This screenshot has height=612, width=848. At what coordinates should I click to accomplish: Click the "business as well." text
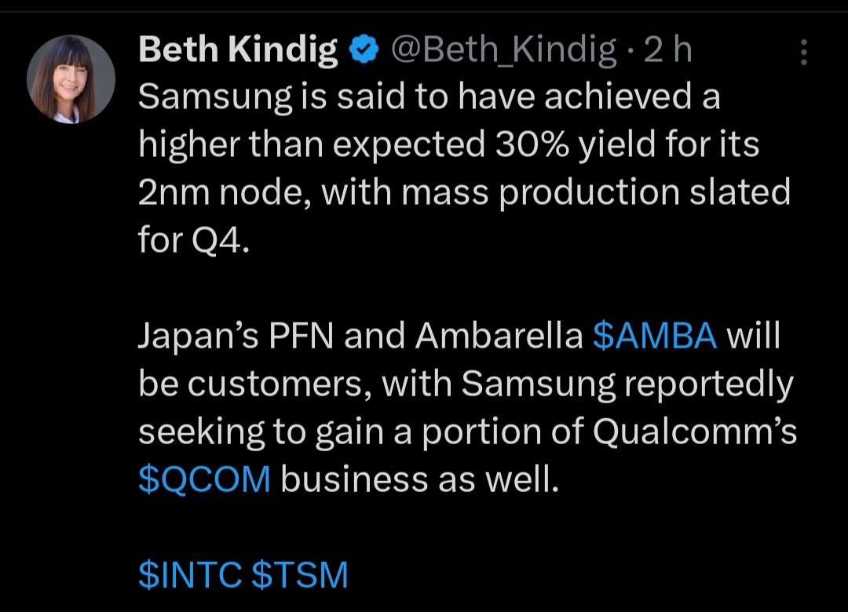tap(419, 480)
